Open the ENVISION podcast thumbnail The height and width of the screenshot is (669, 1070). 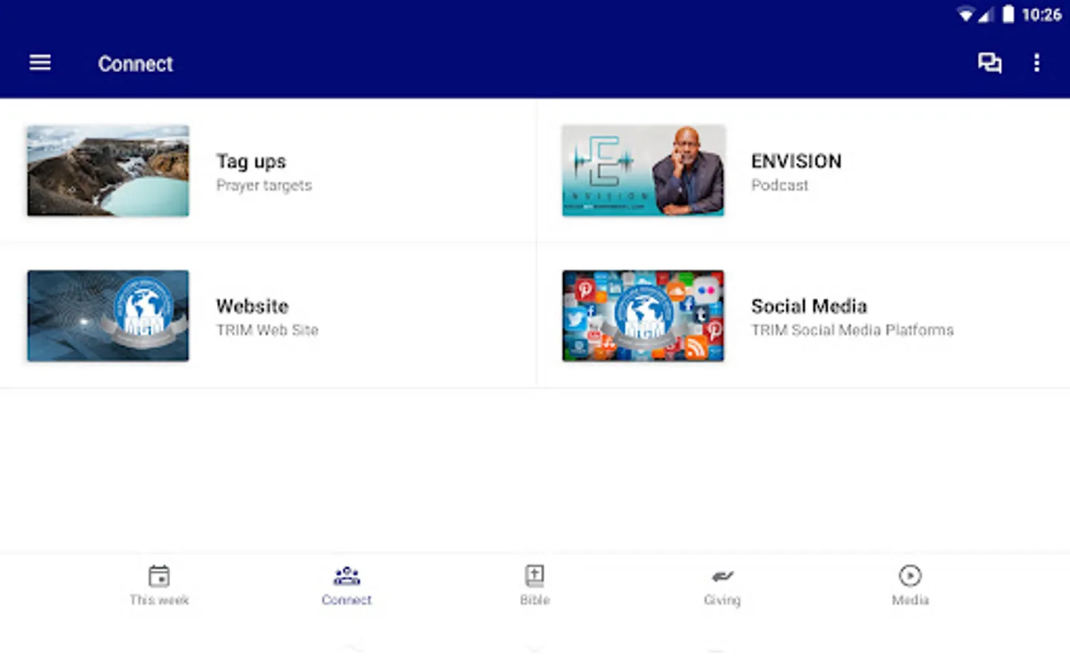643,171
